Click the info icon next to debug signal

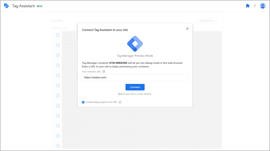tap(120, 102)
